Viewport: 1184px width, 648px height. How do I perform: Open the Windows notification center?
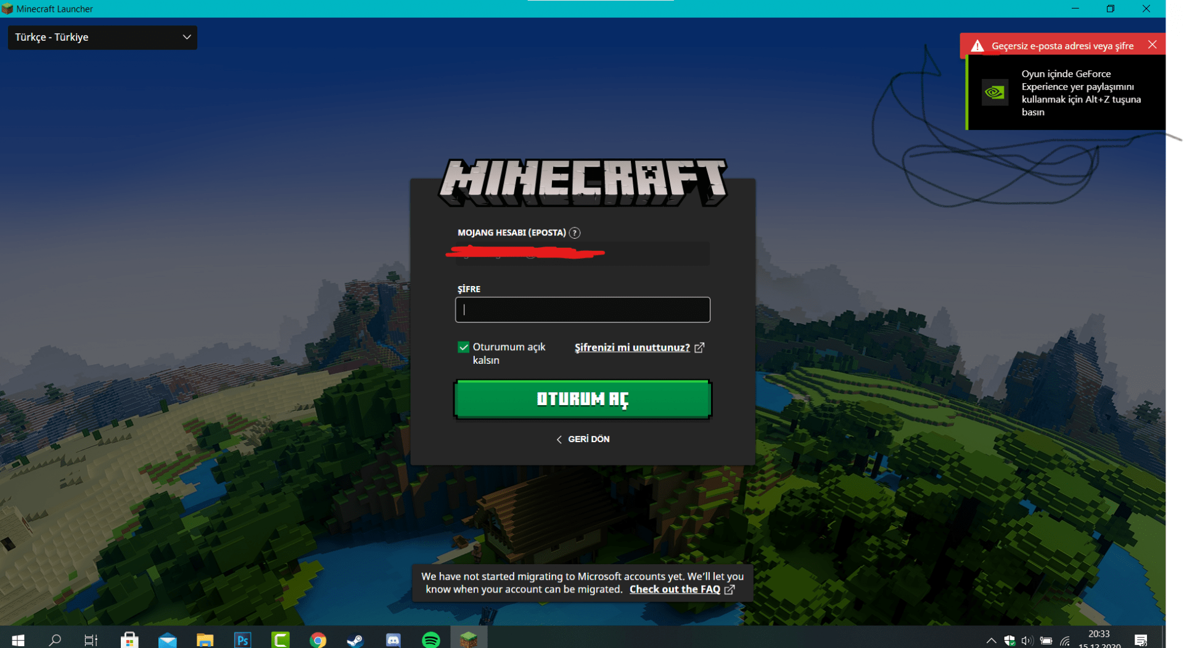(1141, 641)
